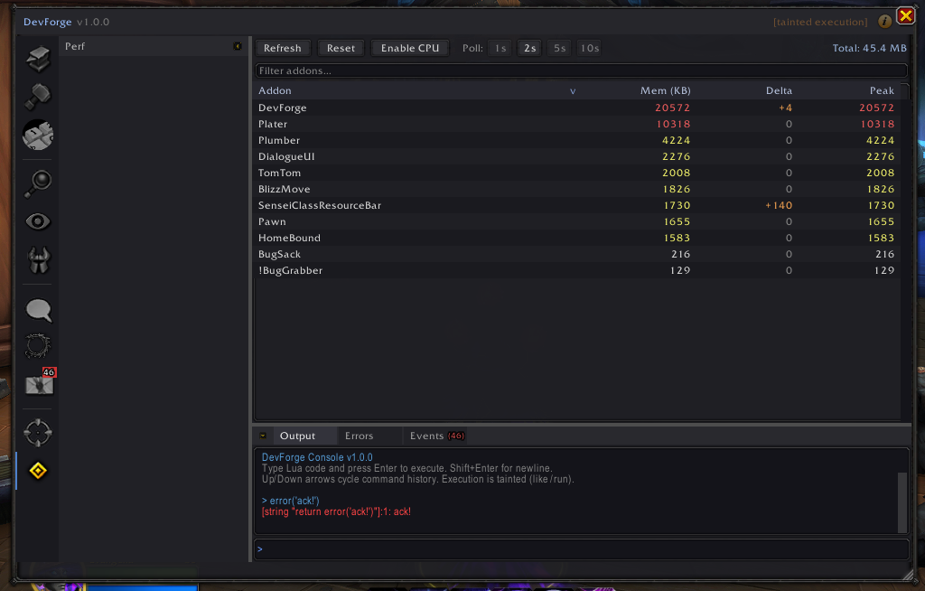Collapse the Perf panel header chevron
The width and height of the screenshot is (925, 591).
238,45
